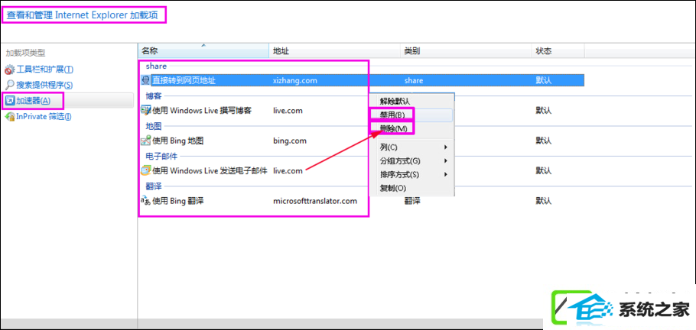
Task: Click 翻译 category cell of Bing 翻译
Action: [412, 201]
